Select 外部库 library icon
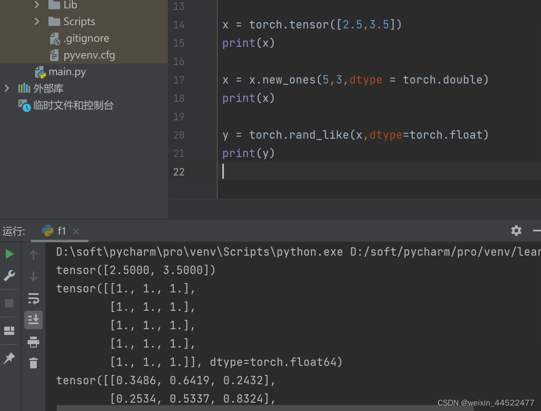The image size is (541, 411). [24, 88]
